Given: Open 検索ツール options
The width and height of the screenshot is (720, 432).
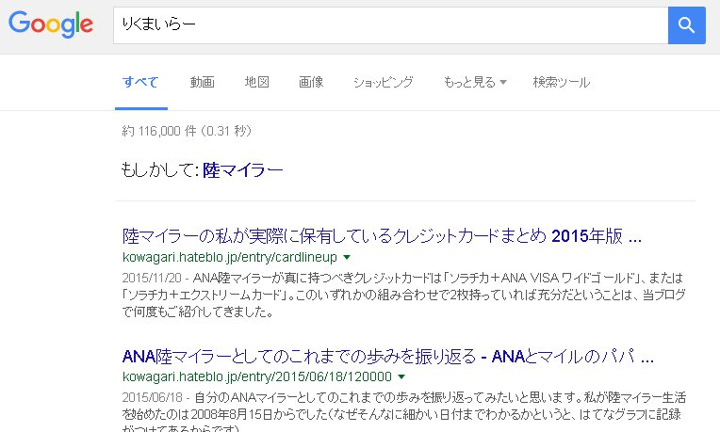Looking at the screenshot, I should click(x=561, y=82).
